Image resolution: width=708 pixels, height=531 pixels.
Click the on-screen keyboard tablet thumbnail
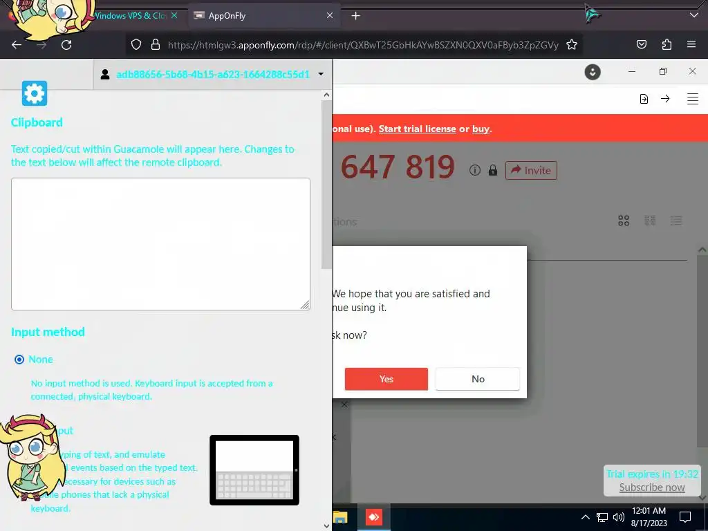254,470
